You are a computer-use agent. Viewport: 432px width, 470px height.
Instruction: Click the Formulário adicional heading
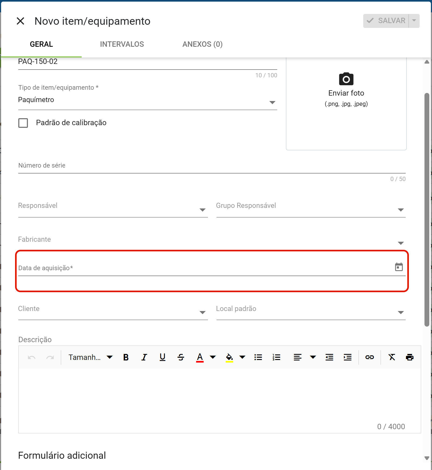(x=62, y=455)
